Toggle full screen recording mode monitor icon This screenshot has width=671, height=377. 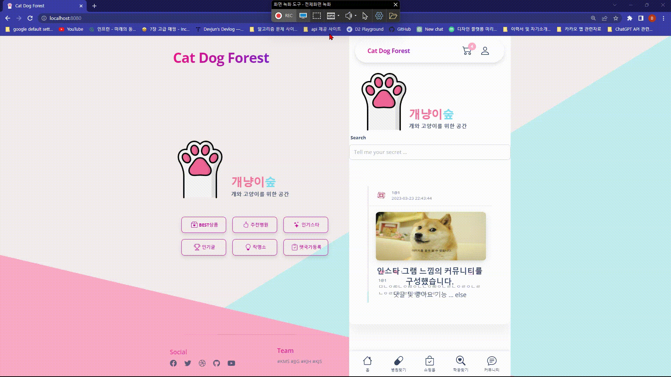coord(303,16)
